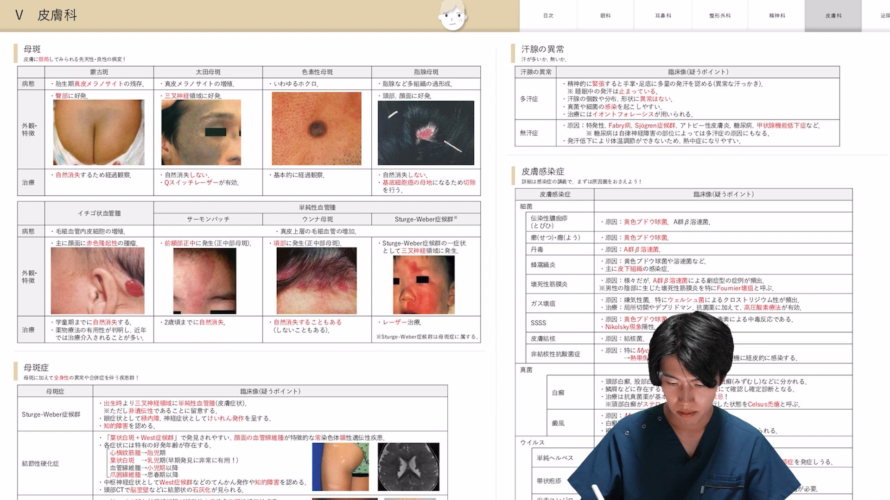Select the ウンナ母斑 nape photo
The height and width of the screenshot is (500, 890).
[x=317, y=281]
